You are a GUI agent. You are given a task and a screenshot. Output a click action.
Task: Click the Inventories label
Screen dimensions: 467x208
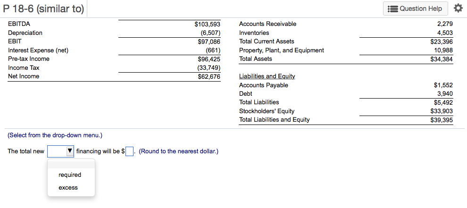(254, 33)
